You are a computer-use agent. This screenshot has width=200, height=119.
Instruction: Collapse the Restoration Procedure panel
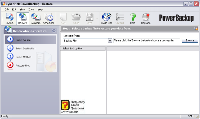[x=54, y=31]
